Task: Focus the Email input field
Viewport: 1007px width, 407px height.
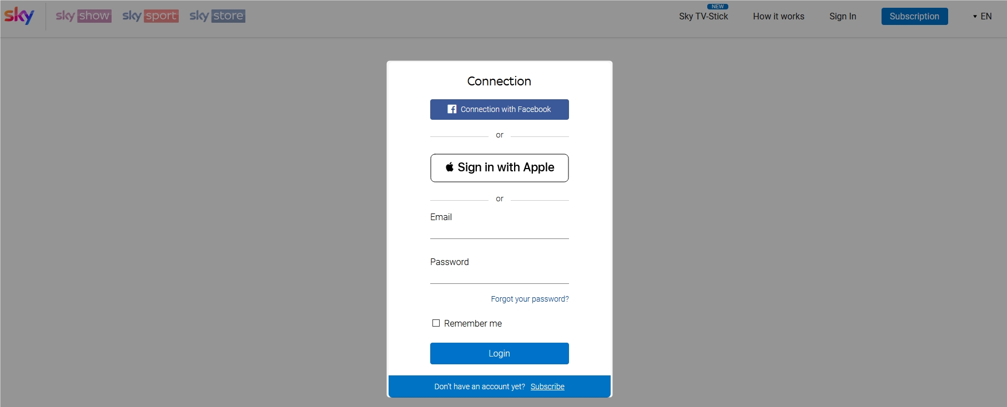Action: [499, 231]
